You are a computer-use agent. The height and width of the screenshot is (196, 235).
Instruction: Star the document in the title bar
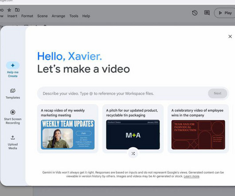tap(9, 10)
